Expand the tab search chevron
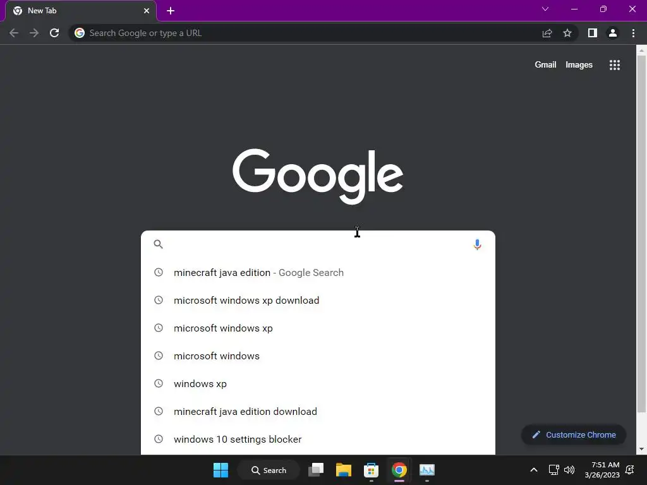 [545, 9]
